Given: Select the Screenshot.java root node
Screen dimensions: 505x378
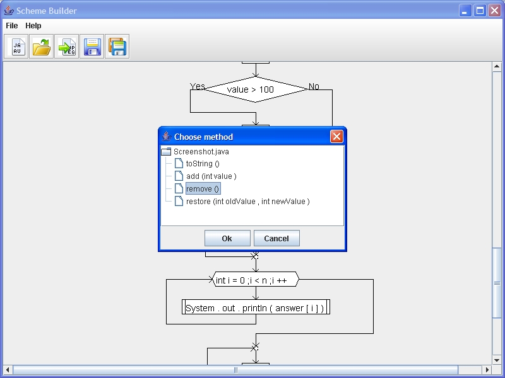Looking at the screenshot, I should pos(201,152).
